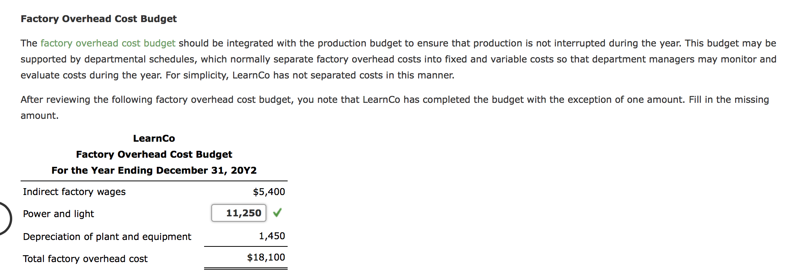This screenshot has width=808, height=275.
Task: Click the Power and light row label
Action: (58, 214)
